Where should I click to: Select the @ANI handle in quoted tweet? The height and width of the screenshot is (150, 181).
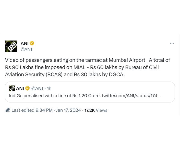[37, 88]
